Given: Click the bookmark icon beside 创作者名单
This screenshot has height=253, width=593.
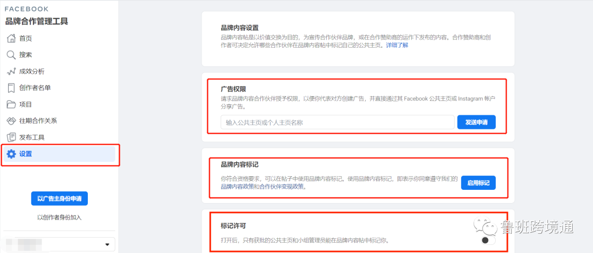Looking at the screenshot, I should pos(12,88).
